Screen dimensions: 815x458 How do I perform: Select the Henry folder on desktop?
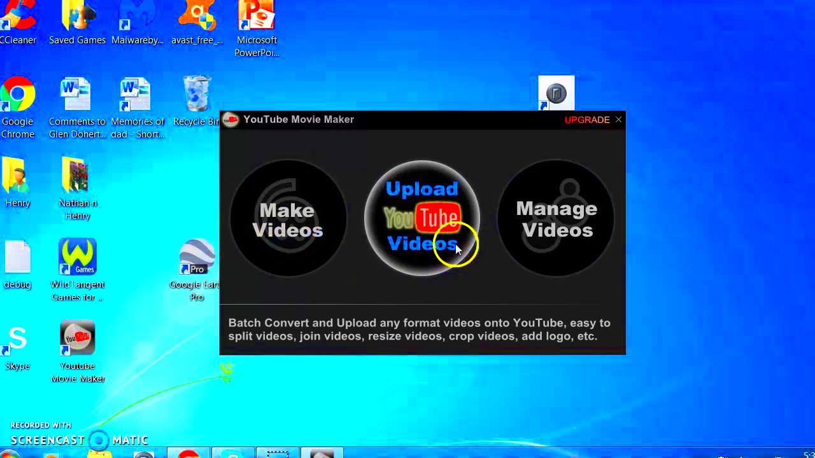[x=18, y=183]
